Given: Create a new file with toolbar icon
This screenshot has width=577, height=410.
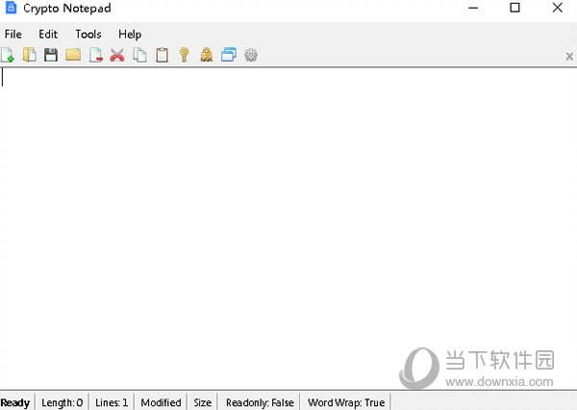Looking at the screenshot, I should [x=8, y=55].
